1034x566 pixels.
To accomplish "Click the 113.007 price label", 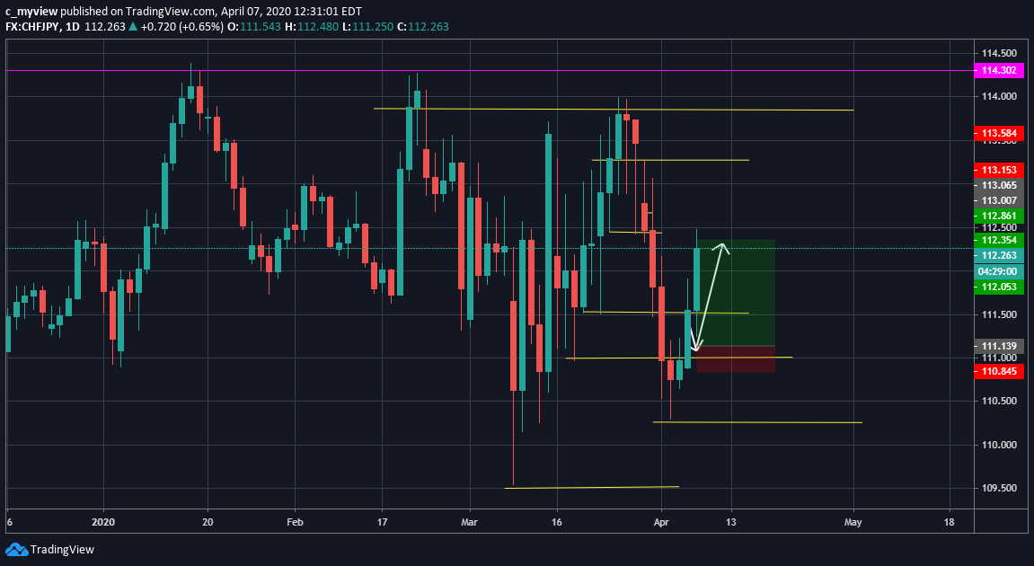I will tap(999, 200).
